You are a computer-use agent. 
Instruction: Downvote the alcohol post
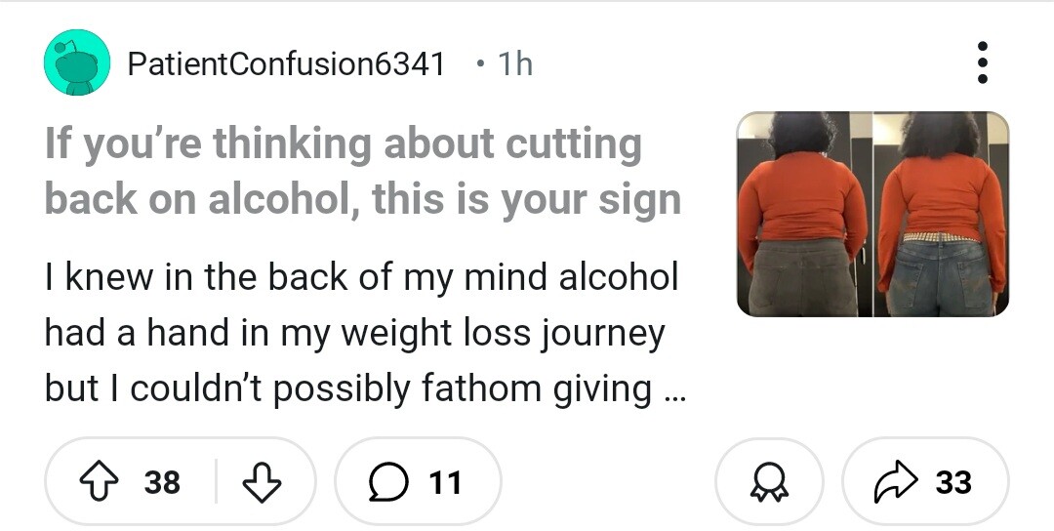[x=262, y=482]
